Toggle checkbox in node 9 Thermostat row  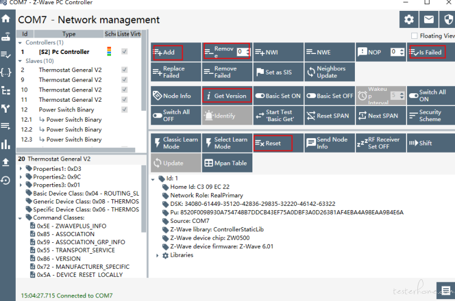(x=124, y=80)
